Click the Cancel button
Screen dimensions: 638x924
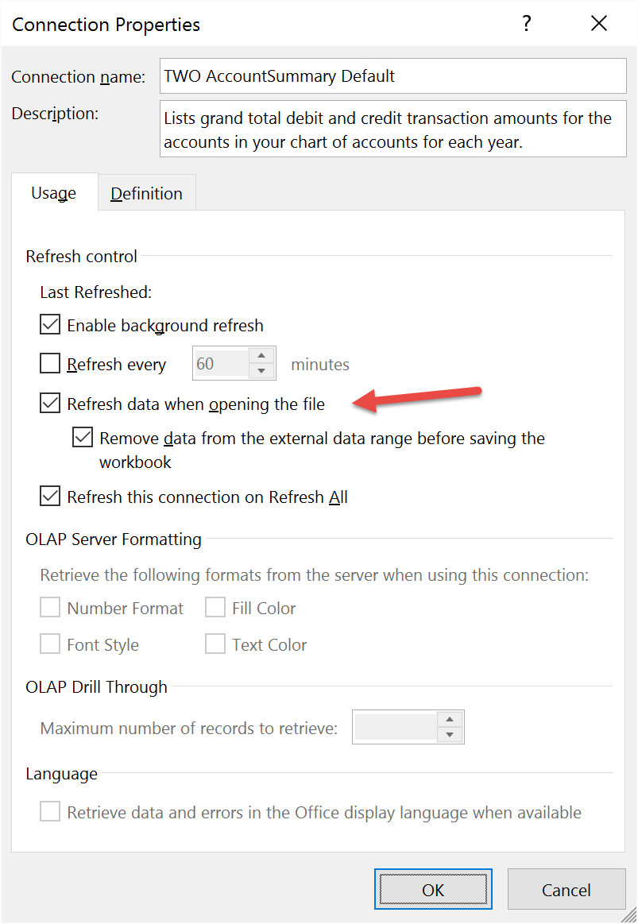(566, 889)
